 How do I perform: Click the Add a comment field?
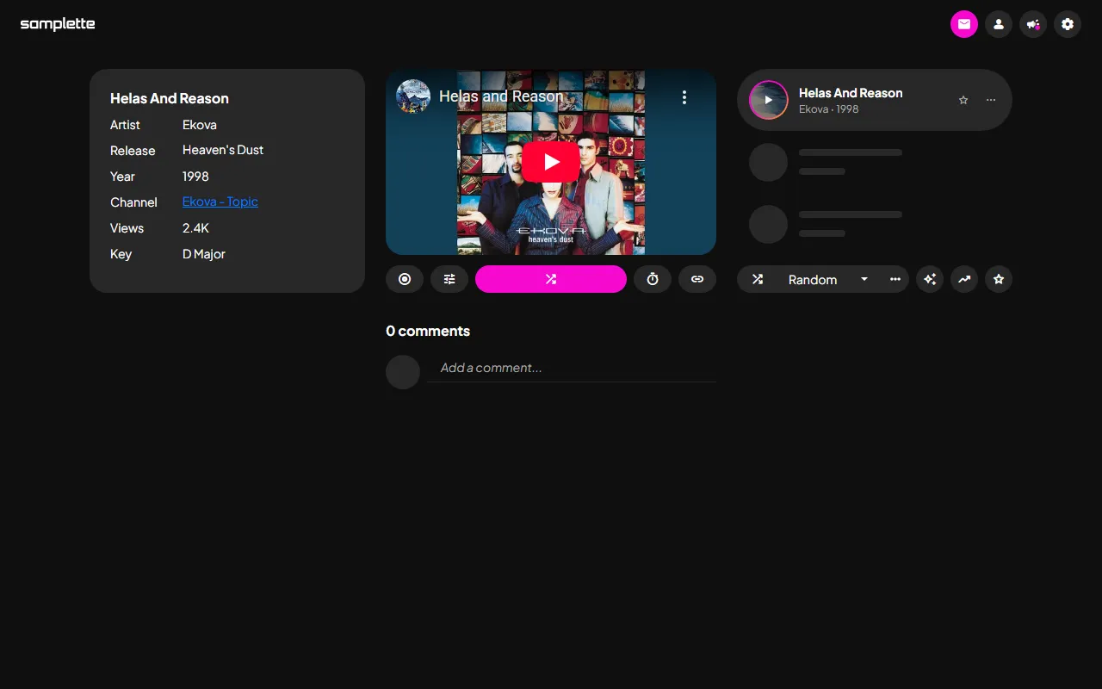click(x=572, y=368)
